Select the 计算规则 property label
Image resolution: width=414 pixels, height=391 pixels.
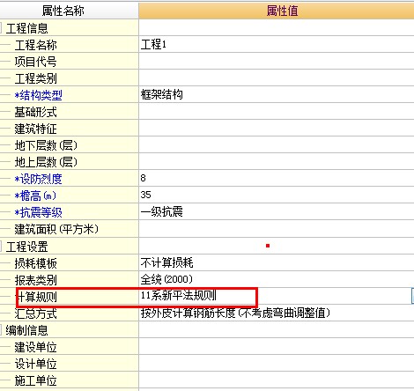click(35, 297)
